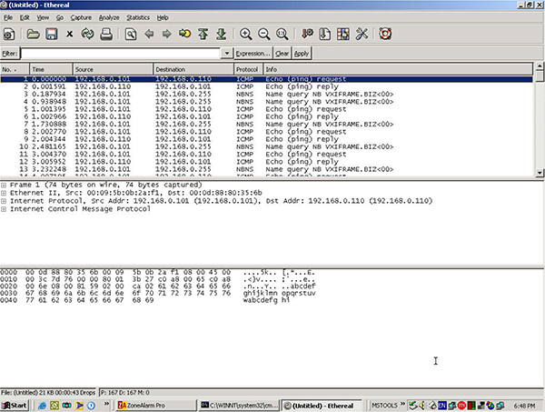The image size is (545, 412).
Task: Open the Edit menu
Action: (25, 17)
